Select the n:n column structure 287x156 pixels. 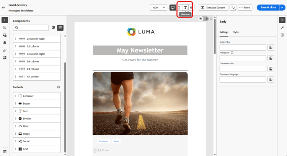(37, 76)
